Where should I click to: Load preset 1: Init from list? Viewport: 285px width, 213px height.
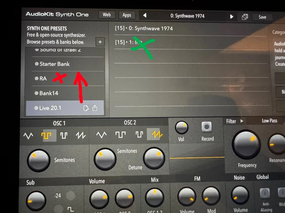tap(190, 43)
